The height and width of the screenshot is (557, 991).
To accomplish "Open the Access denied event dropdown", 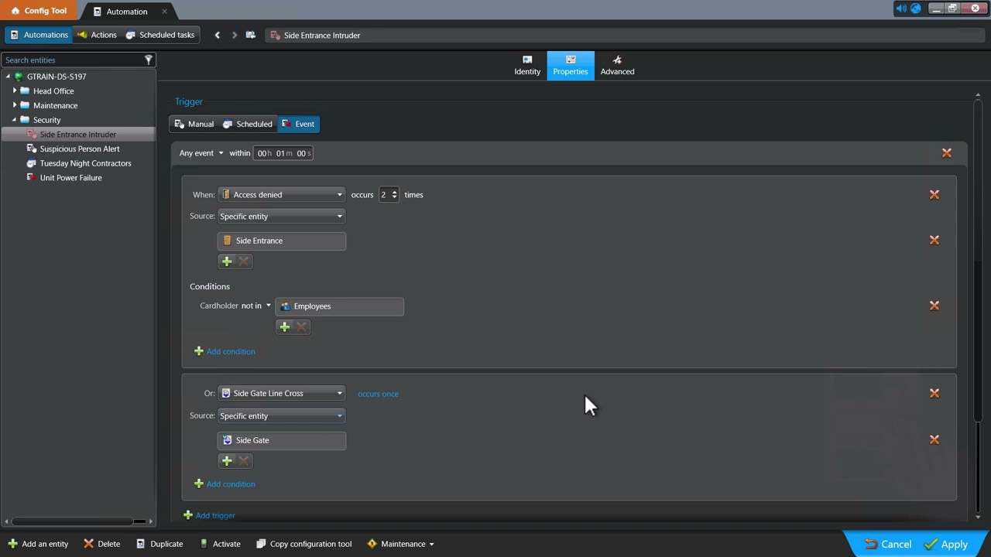I will 282,195.
